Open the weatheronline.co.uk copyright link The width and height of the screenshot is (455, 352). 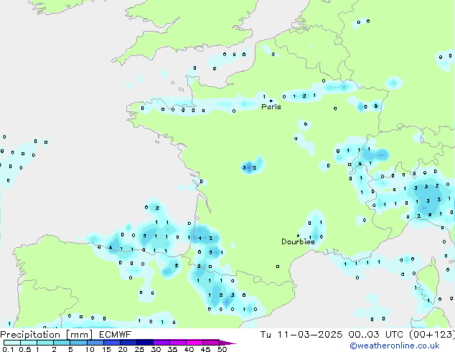pyautogui.click(x=395, y=346)
